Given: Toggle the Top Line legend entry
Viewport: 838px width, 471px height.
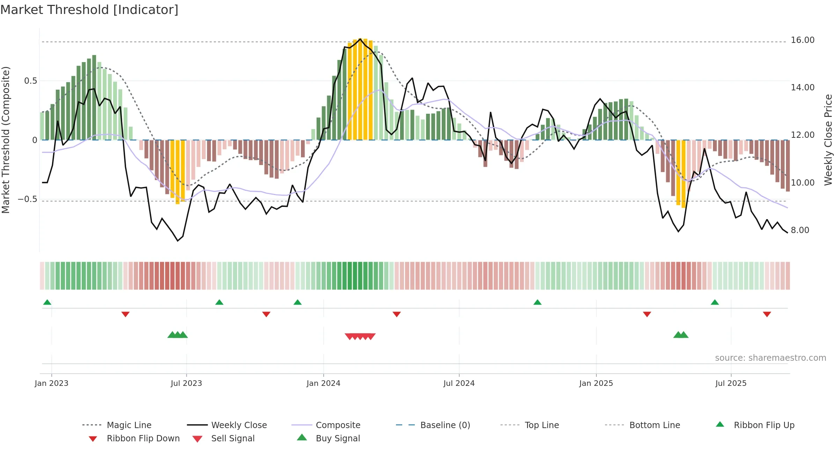Looking at the screenshot, I should click(530, 425).
